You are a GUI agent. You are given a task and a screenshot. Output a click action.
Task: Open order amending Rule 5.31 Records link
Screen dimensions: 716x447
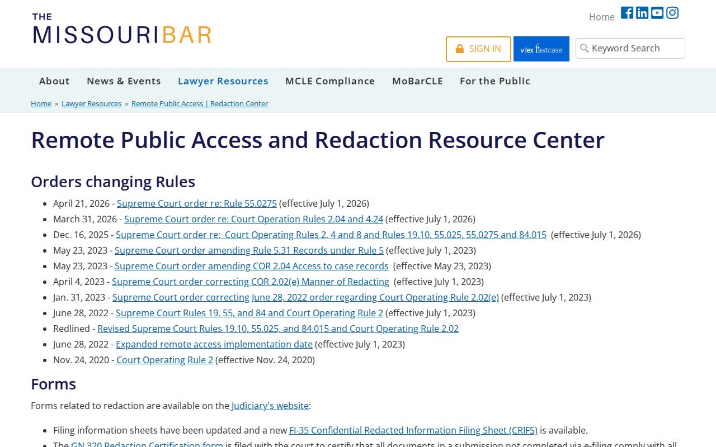(249, 250)
